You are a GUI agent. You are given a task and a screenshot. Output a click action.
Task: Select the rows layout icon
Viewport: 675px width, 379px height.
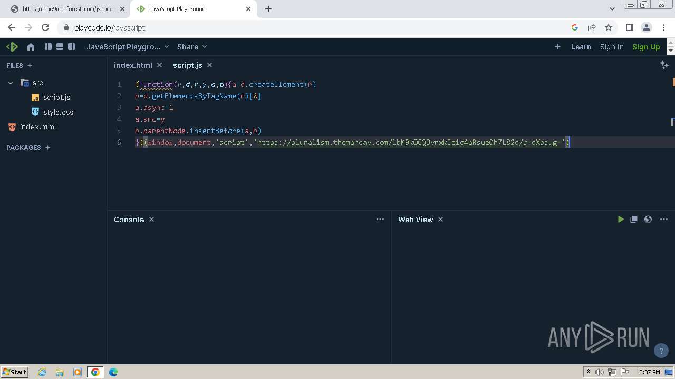click(x=60, y=47)
